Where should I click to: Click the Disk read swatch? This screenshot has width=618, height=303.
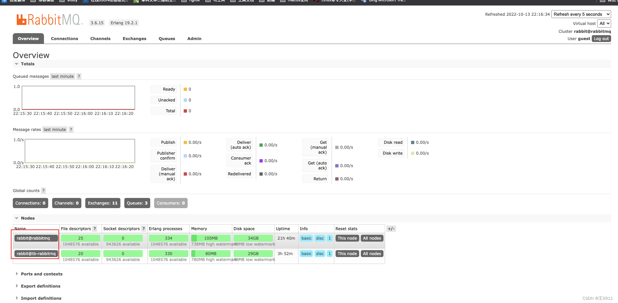413,142
